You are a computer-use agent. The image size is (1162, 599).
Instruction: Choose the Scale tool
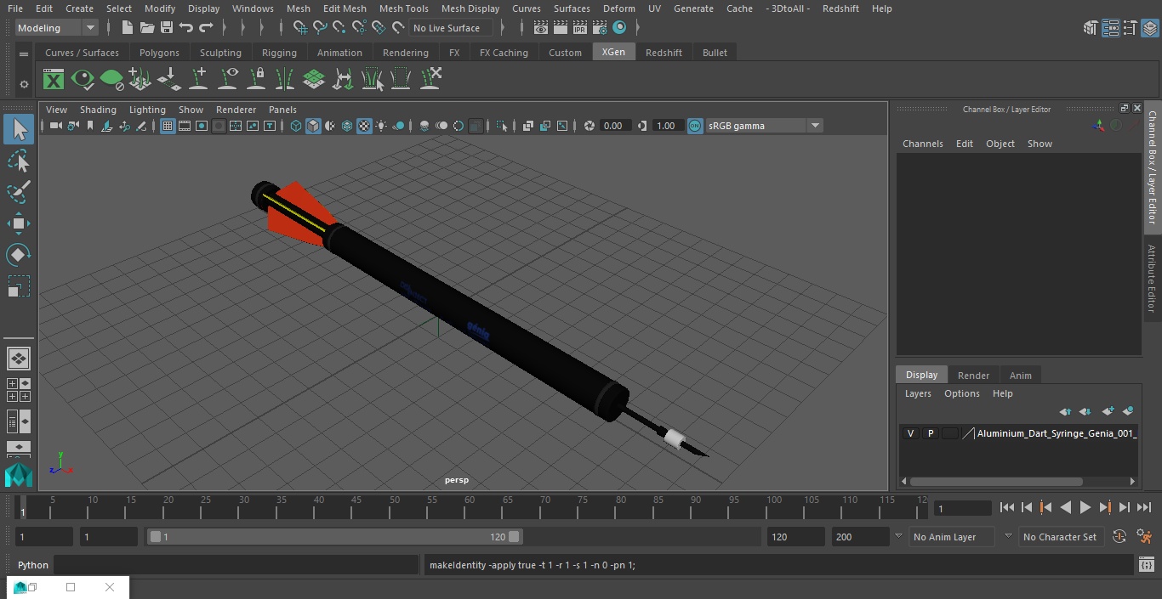click(19, 286)
